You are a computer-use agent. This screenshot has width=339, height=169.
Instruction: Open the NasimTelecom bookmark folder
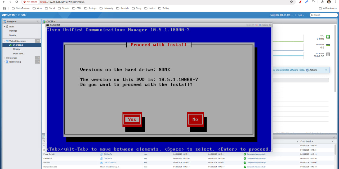click(21, 8)
